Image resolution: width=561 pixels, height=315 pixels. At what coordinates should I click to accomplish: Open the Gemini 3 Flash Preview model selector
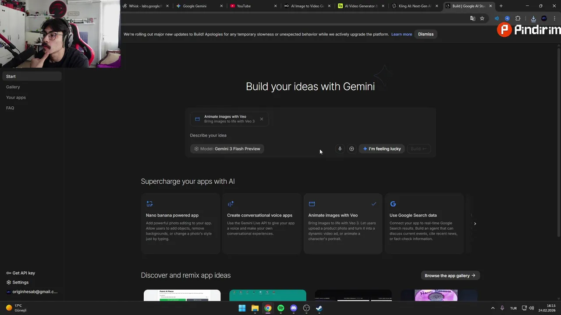point(227,149)
